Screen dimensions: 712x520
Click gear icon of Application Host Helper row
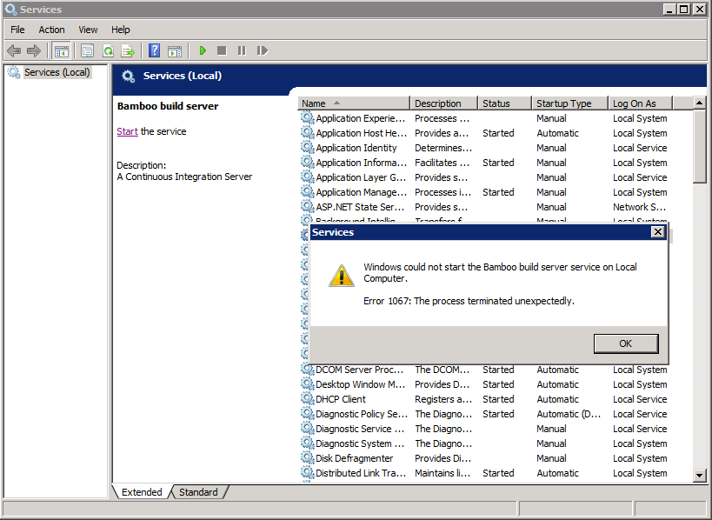308,133
